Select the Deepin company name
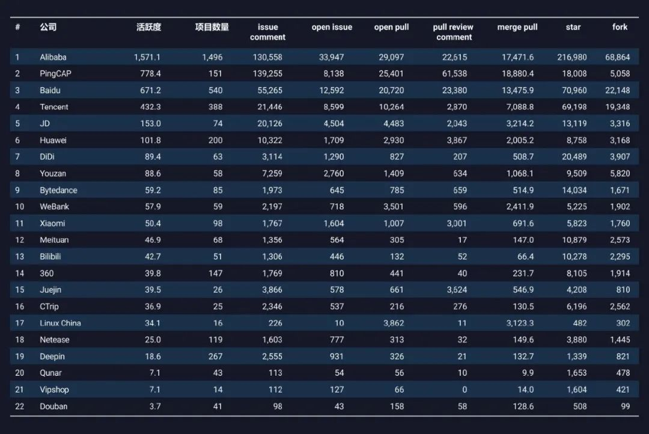The width and height of the screenshot is (649, 434). (x=52, y=356)
